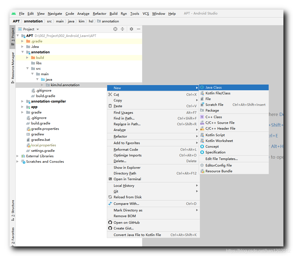Click the Scratch File icon

pos(202,104)
